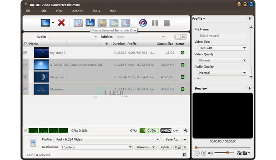Stop the conversion
The image size is (276, 160).
point(167,23)
